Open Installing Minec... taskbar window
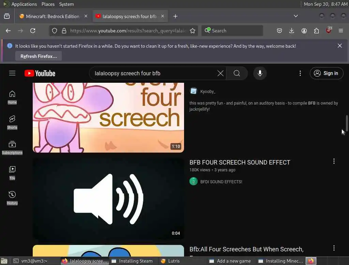 coord(281,261)
